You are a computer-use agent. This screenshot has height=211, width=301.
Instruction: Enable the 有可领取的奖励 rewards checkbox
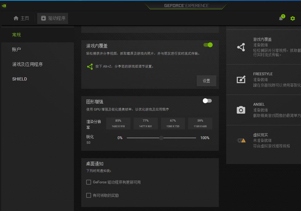(89, 195)
